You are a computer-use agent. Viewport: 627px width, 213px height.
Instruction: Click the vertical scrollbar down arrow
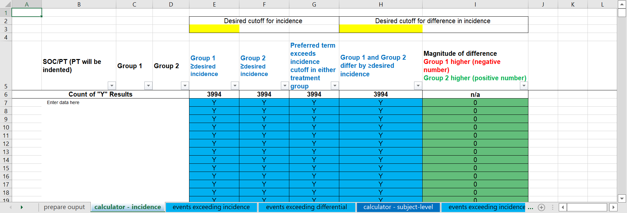pyautogui.click(x=622, y=198)
